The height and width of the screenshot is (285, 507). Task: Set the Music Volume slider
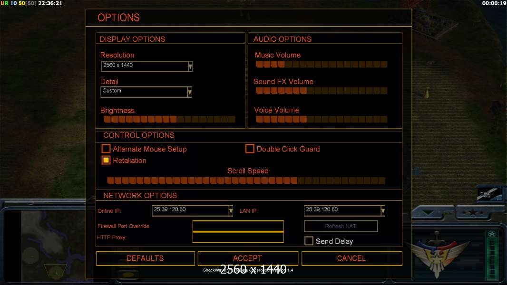(x=322, y=64)
